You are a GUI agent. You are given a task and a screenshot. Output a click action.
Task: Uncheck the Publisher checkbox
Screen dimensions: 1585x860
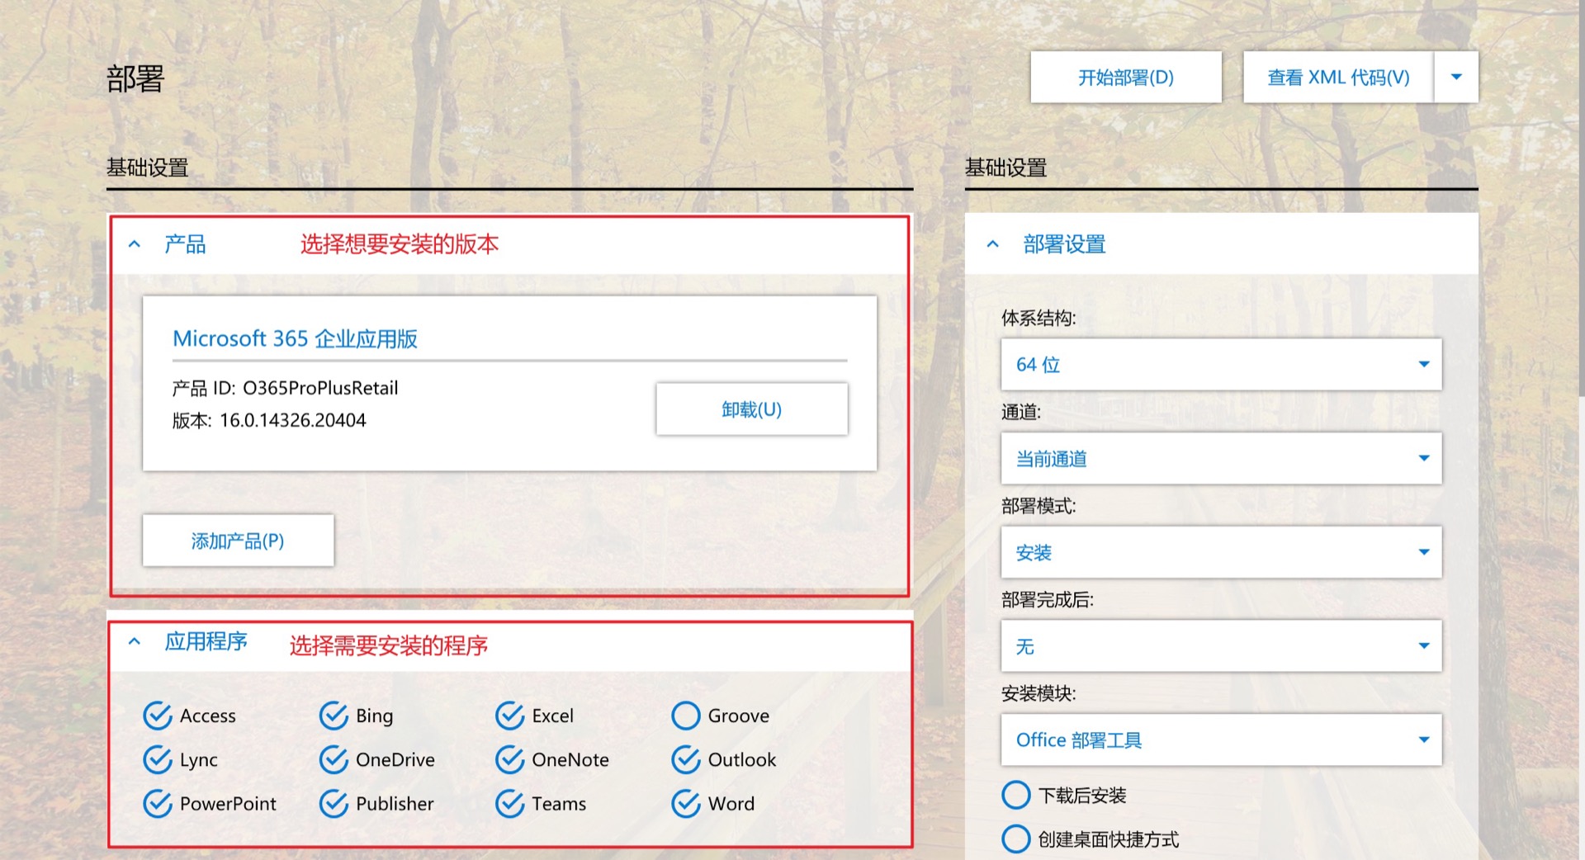coord(334,803)
